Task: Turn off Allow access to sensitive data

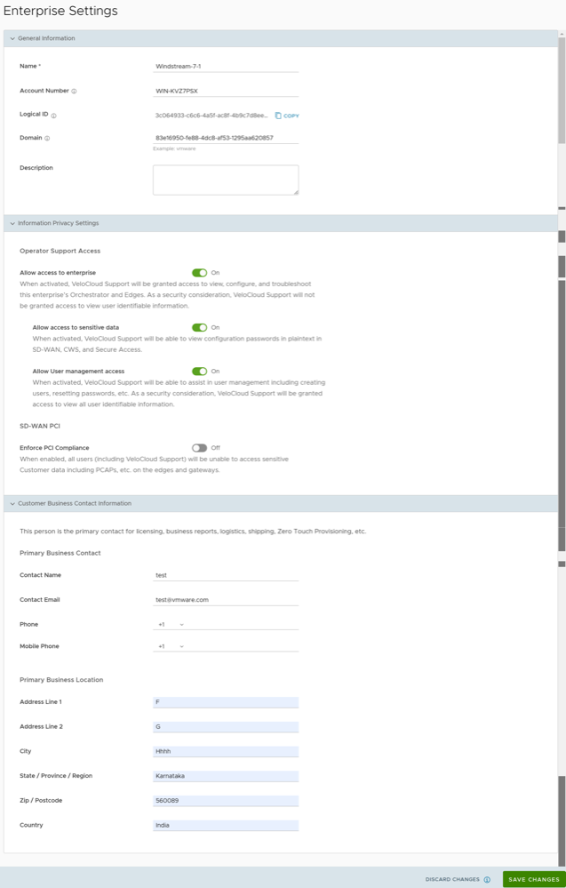Action: pyautogui.click(x=199, y=327)
